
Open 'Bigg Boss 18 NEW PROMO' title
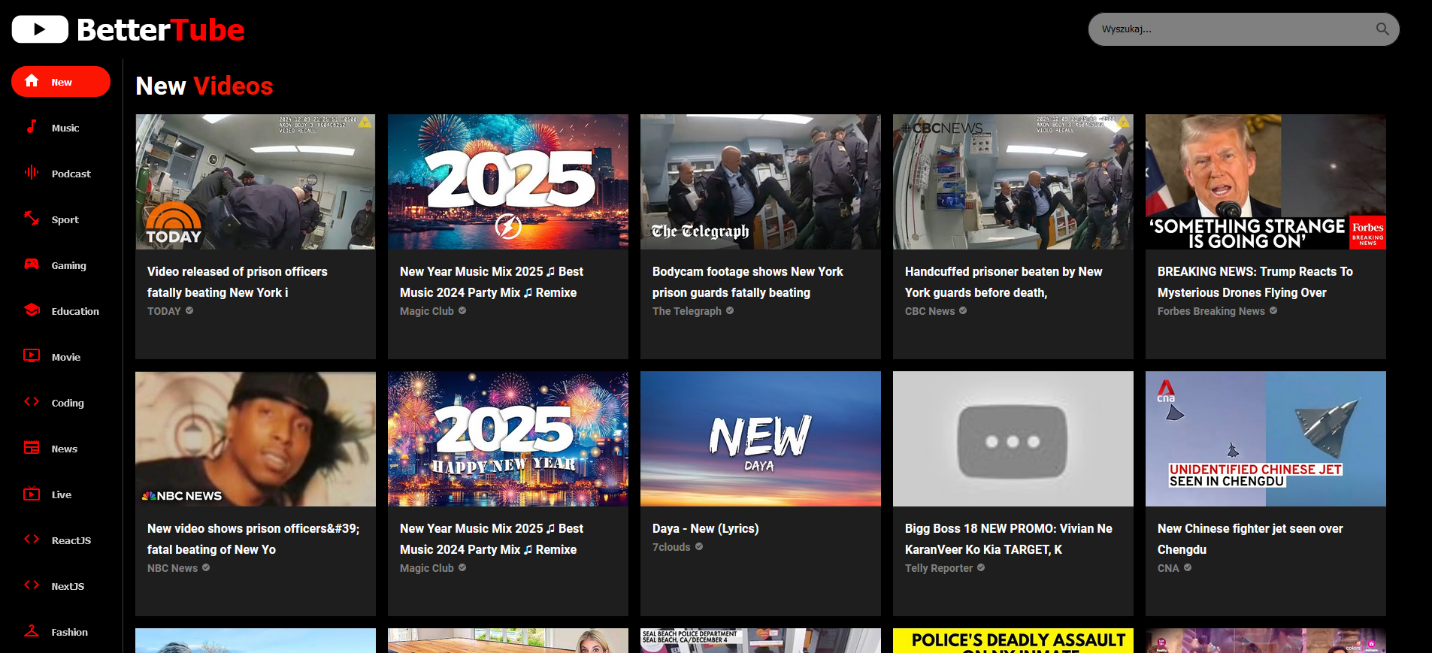click(x=1009, y=539)
